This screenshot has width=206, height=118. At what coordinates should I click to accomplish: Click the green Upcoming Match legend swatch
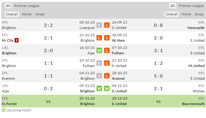pyautogui.click(x=4, y=110)
